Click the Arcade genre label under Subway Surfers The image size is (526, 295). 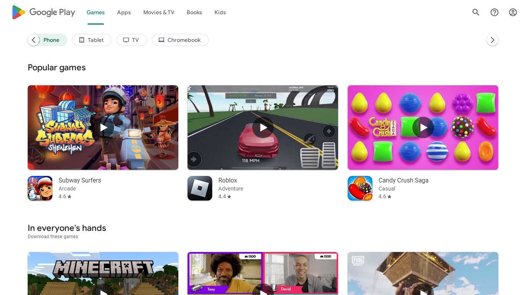pyautogui.click(x=67, y=189)
